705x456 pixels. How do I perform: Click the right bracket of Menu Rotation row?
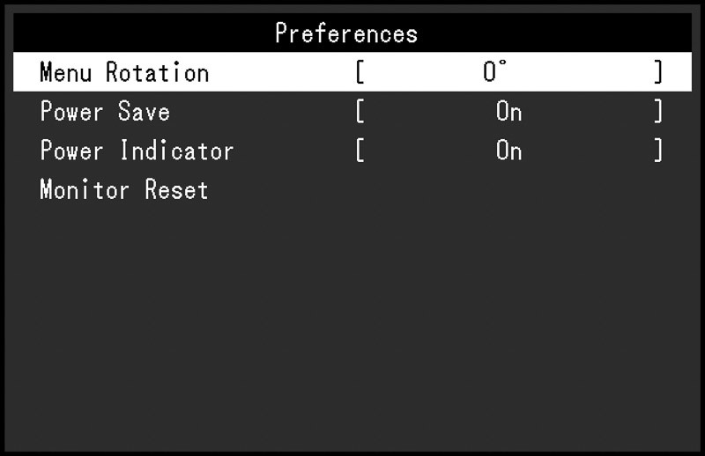(658, 72)
